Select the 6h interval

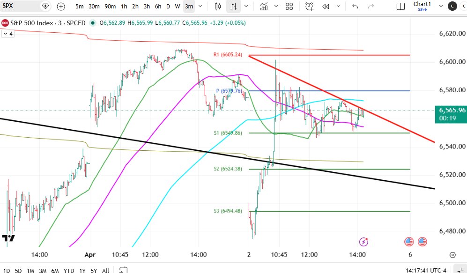coord(158,6)
